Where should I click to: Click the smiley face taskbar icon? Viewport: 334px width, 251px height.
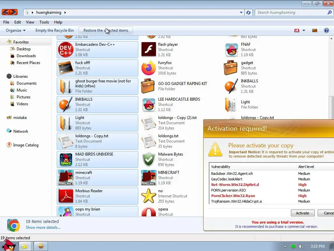click(x=41, y=246)
